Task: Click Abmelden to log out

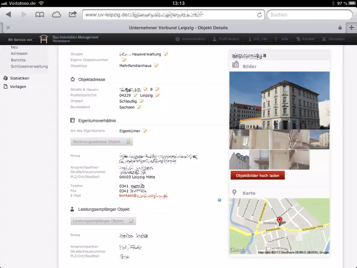Action: 333,39
